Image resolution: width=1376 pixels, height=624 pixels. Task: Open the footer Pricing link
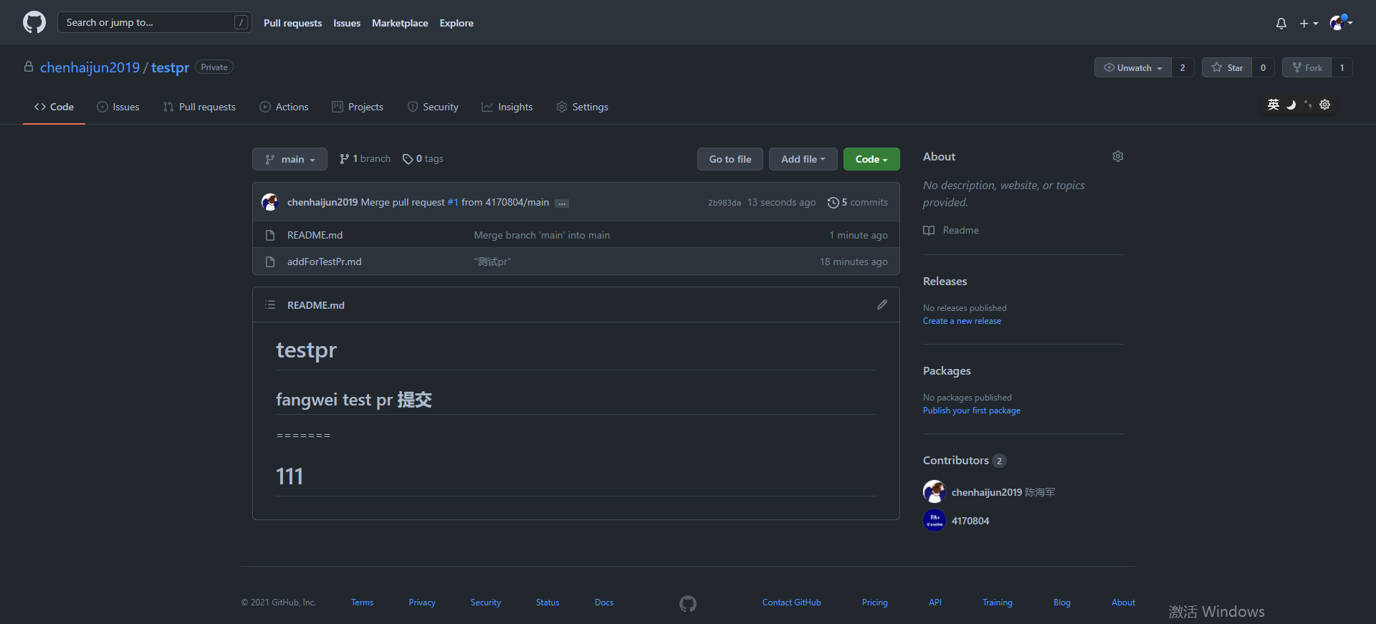point(875,603)
